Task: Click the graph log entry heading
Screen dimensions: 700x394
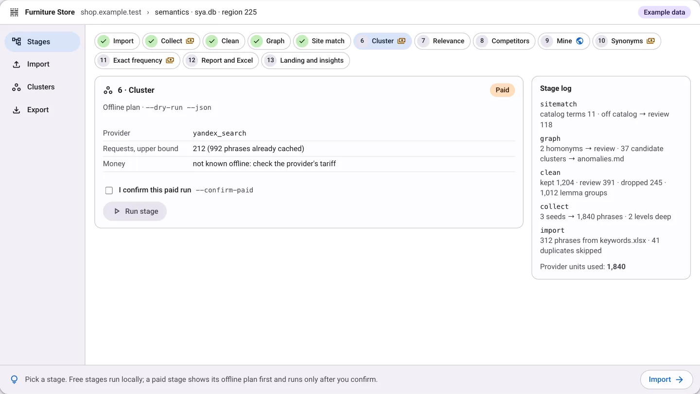Action: pyautogui.click(x=550, y=138)
